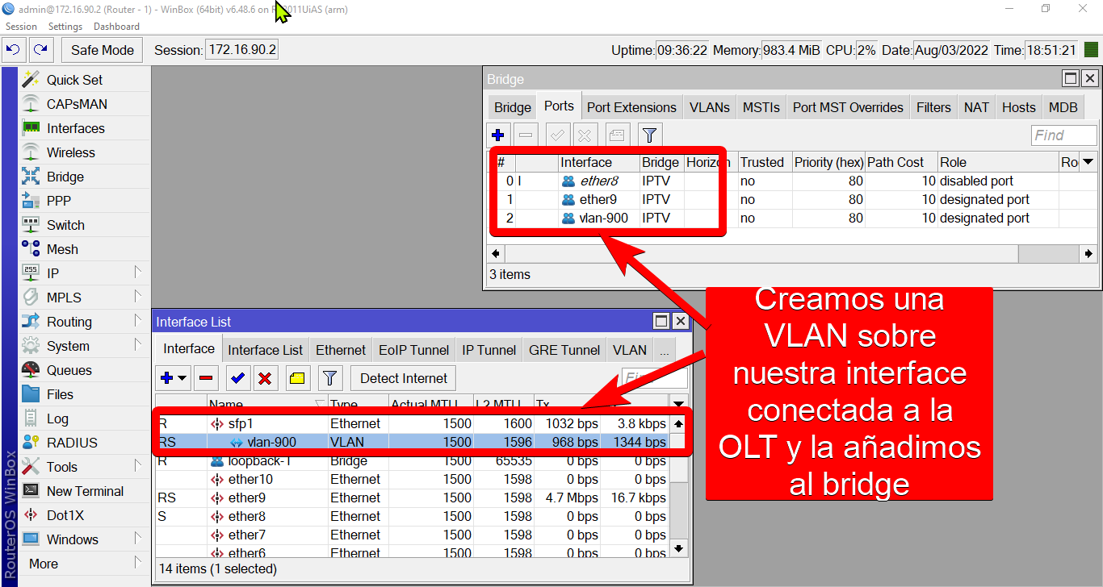Click the Redo arrow icon in toolbar
This screenshot has height=587, width=1103.
pyautogui.click(x=41, y=50)
